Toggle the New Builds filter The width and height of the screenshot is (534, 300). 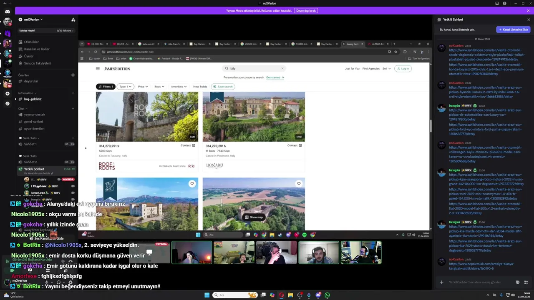pos(200,87)
